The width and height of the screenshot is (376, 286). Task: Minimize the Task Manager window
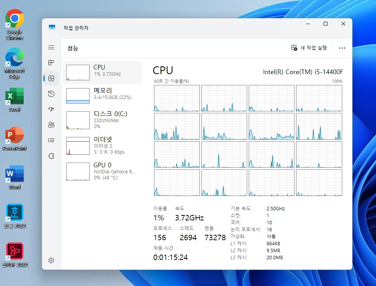(308, 24)
